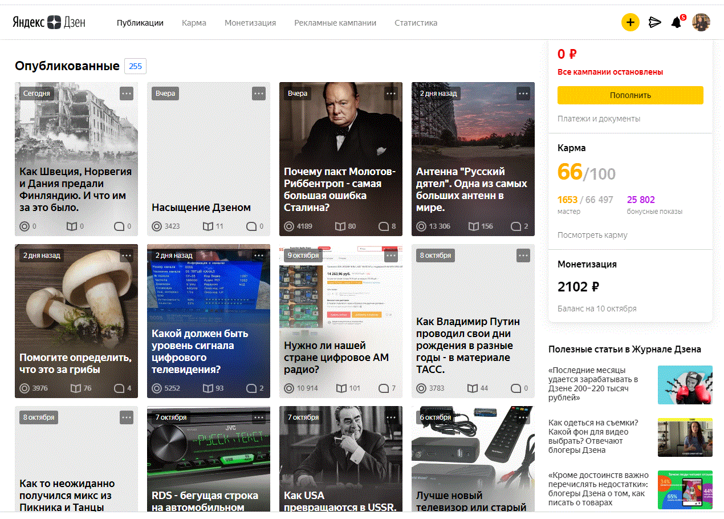Open three-dot menu on Насыщение Дзеном card
This screenshot has width=724, height=519.
[x=259, y=93]
